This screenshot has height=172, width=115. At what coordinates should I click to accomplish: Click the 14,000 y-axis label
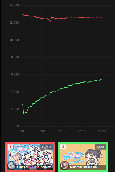[x=14, y=5]
